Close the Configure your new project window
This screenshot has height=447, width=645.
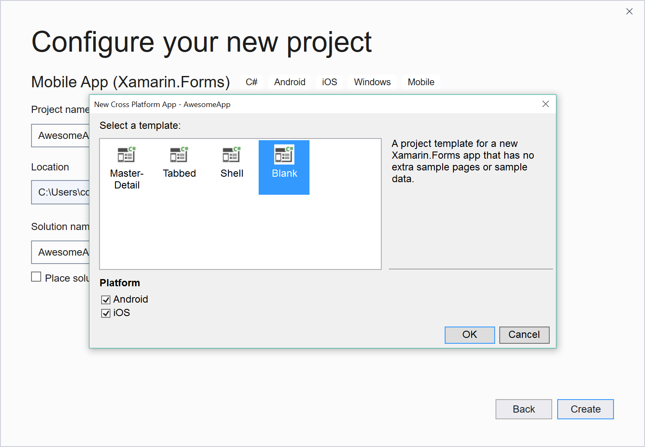[x=629, y=12]
